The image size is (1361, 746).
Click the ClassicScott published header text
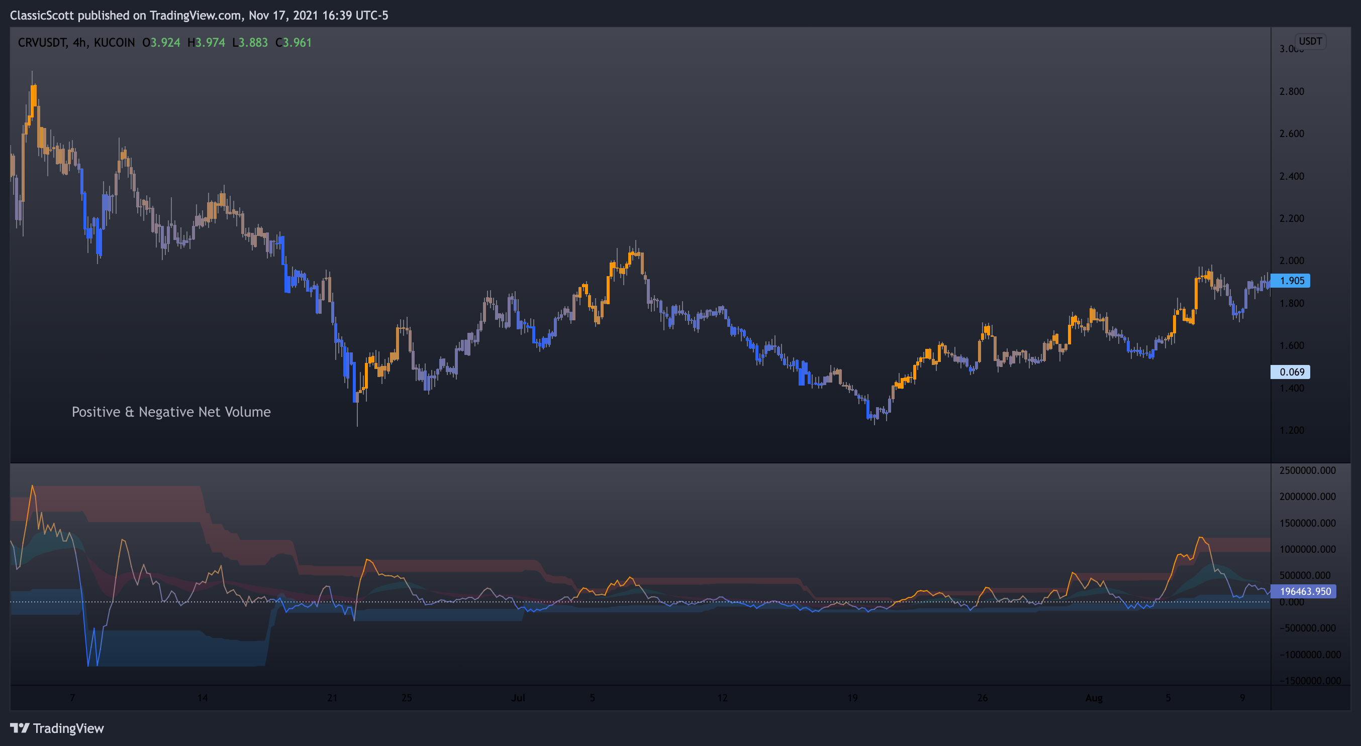(x=199, y=15)
